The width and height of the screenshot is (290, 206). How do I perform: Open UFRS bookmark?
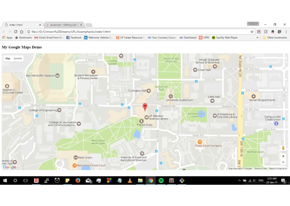(x=204, y=38)
